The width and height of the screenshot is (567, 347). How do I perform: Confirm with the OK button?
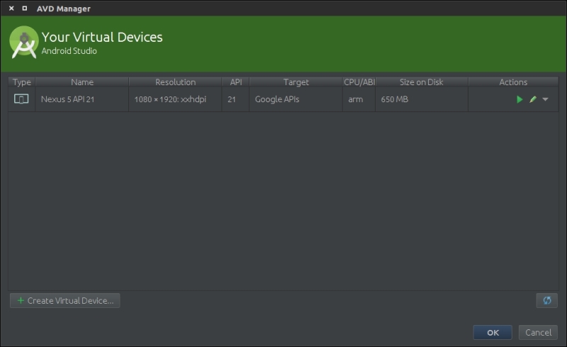493,333
